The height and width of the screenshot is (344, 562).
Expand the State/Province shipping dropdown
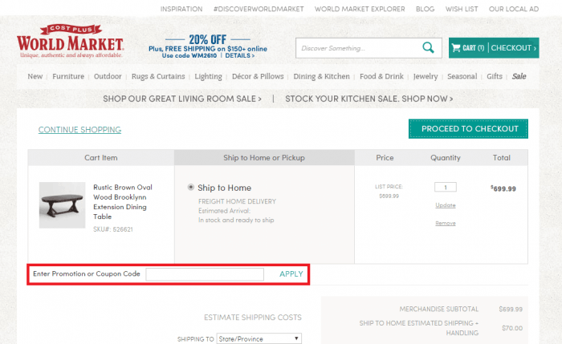259,339
